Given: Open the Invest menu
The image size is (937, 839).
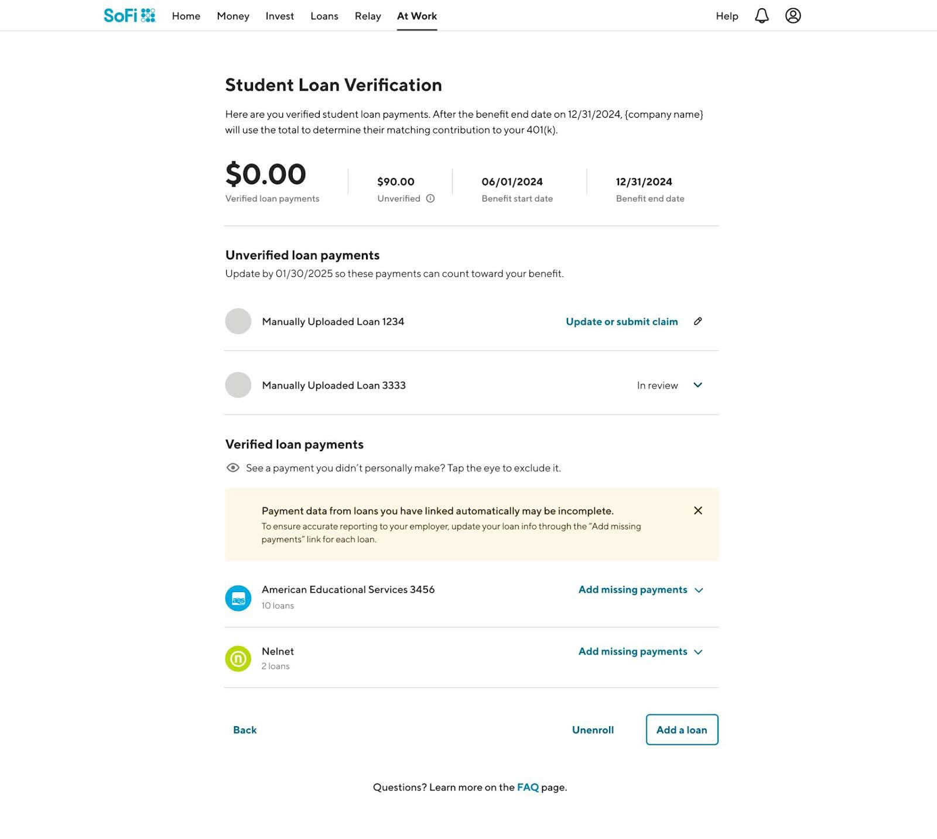Looking at the screenshot, I should tap(279, 16).
